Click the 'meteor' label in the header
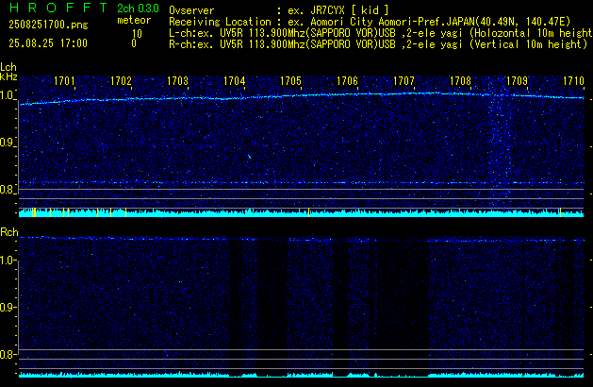This screenshot has height=387, width=593. coord(134,20)
